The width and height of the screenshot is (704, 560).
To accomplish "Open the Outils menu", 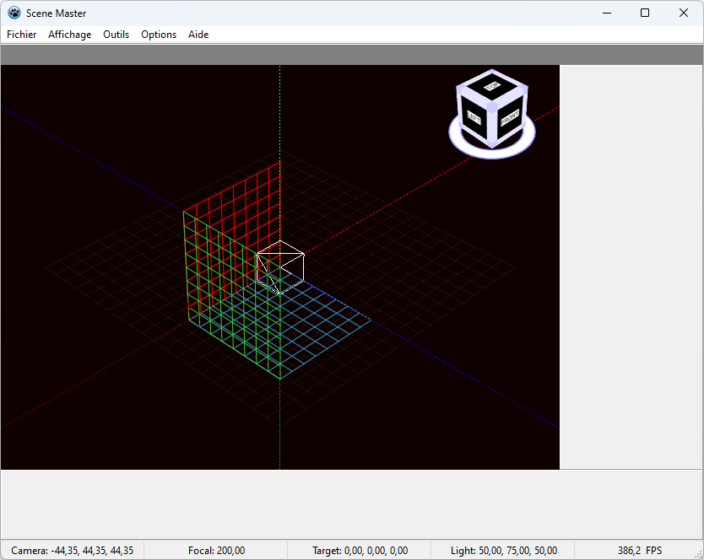I will coord(116,35).
